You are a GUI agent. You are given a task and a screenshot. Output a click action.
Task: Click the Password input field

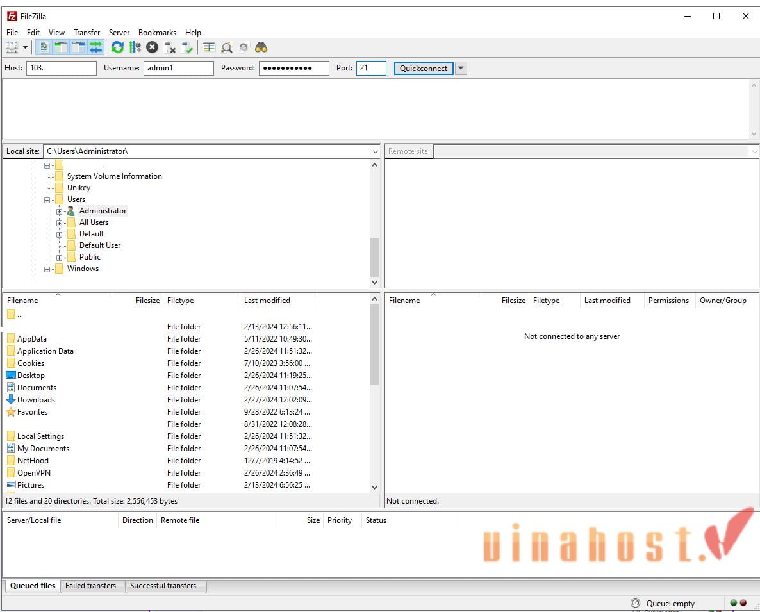coord(293,68)
